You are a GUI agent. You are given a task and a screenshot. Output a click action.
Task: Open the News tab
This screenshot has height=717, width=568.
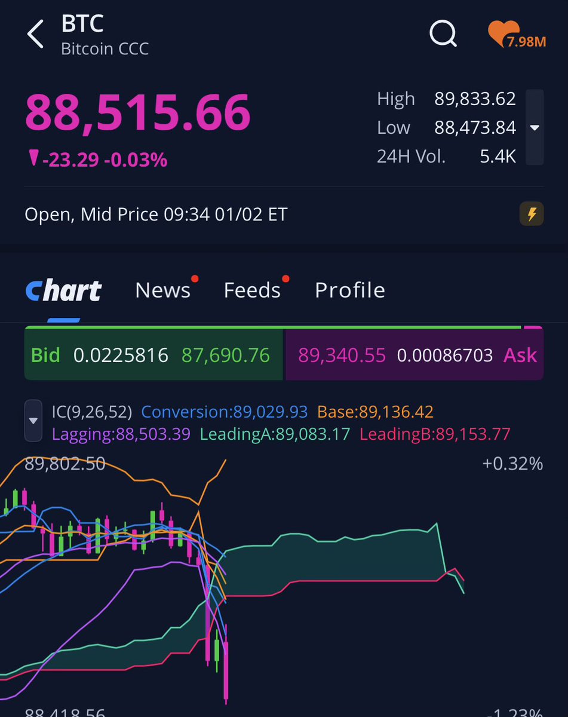(x=163, y=290)
